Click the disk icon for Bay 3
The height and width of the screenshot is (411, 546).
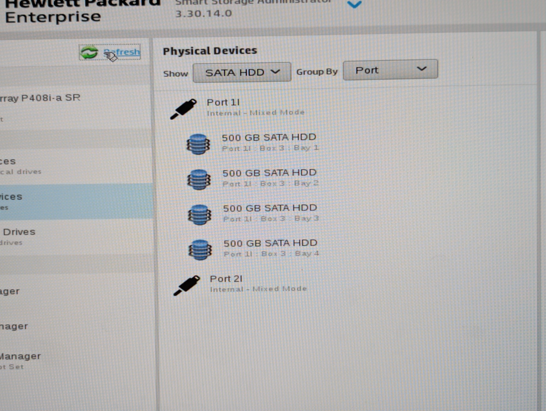click(200, 214)
